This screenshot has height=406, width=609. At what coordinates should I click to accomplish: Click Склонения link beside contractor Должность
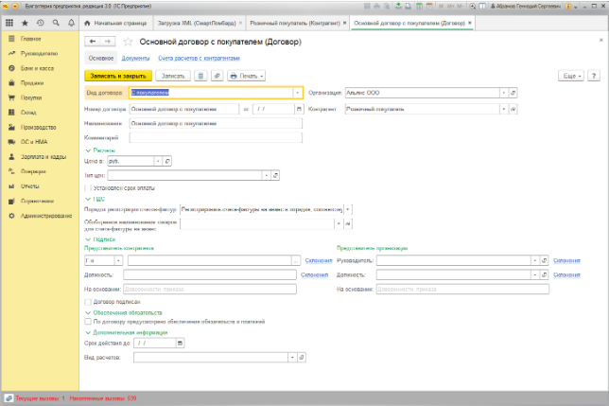coord(314,275)
